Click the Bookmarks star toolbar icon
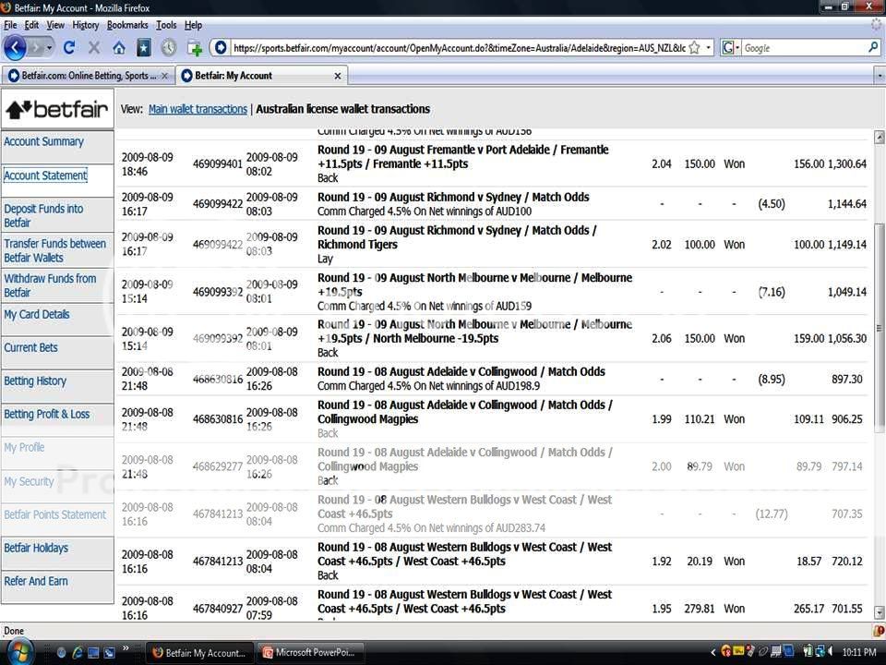Viewport: 886px width, 665px height. click(x=144, y=47)
